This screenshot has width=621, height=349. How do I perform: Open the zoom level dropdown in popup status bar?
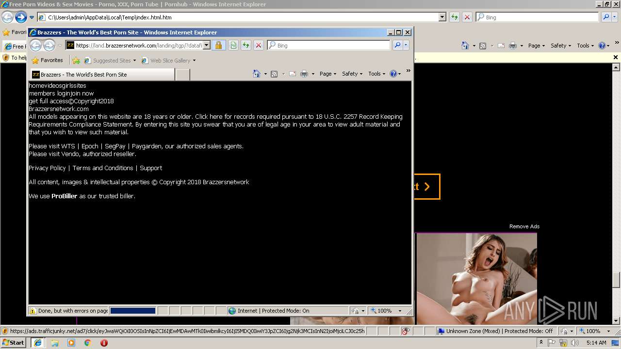click(x=400, y=311)
